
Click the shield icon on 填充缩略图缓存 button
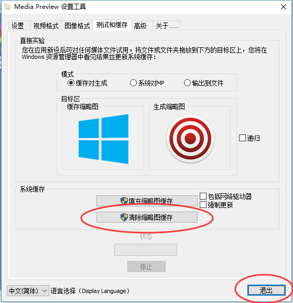(x=124, y=201)
